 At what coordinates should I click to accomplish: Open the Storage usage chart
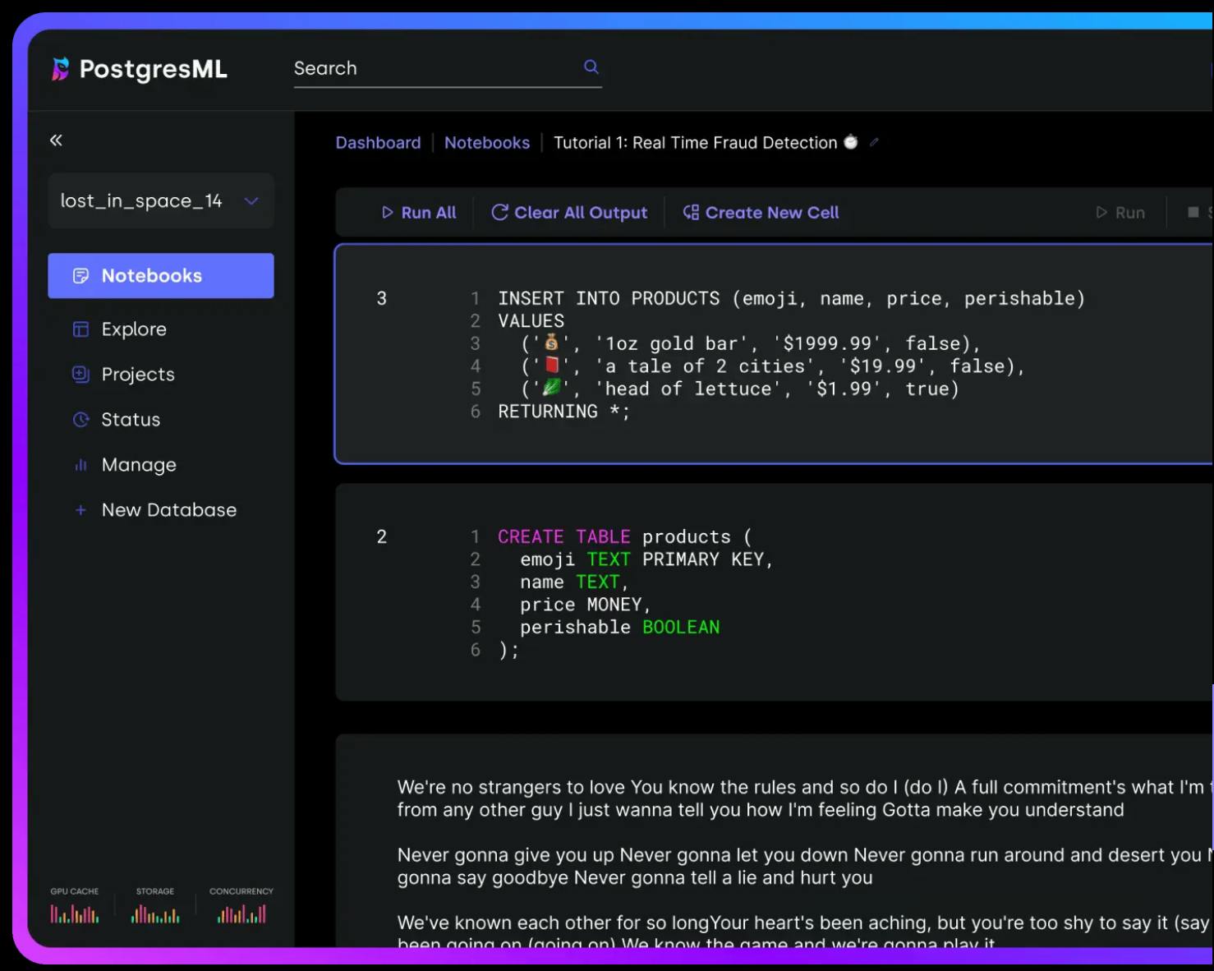pyautogui.click(x=155, y=905)
